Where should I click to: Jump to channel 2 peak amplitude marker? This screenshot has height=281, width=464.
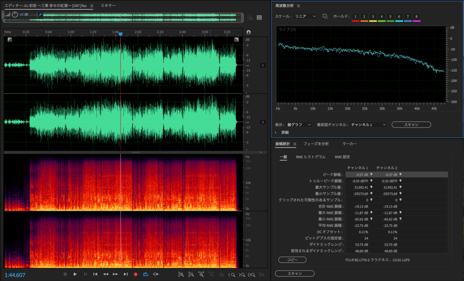401,174
